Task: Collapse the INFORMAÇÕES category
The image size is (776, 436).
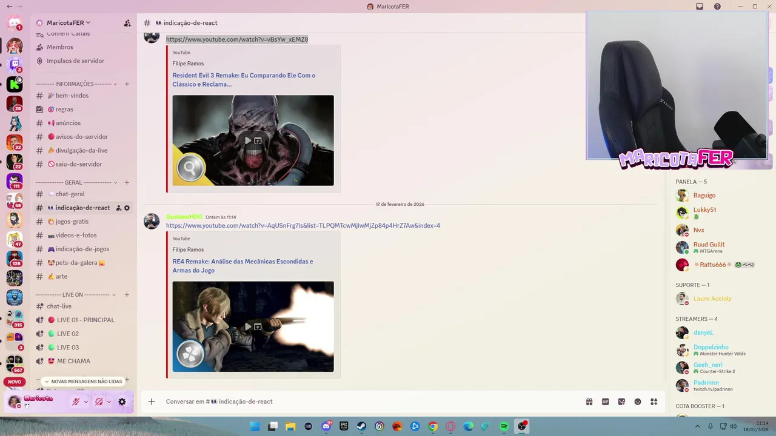Action: [x=76, y=84]
